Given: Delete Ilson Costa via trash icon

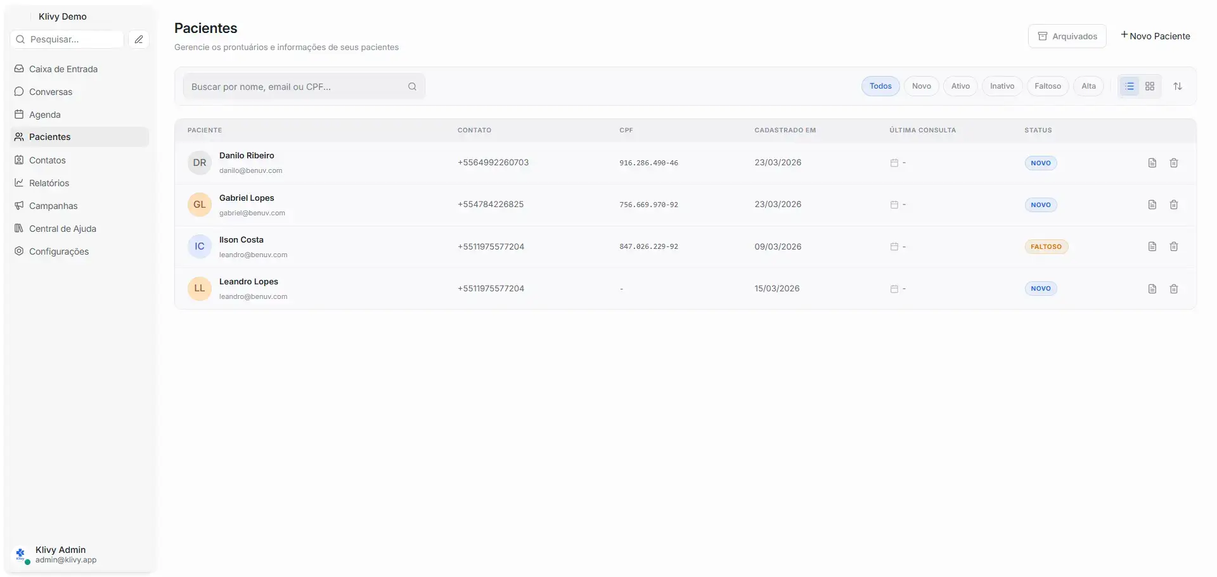Looking at the screenshot, I should [1173, 246].
